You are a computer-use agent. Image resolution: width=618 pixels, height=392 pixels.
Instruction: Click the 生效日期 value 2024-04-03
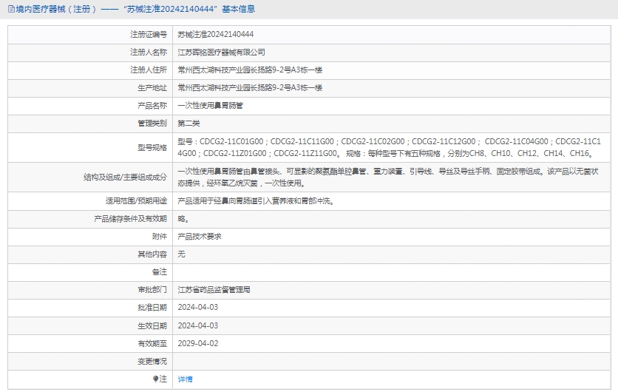click(x=198, y=325)
